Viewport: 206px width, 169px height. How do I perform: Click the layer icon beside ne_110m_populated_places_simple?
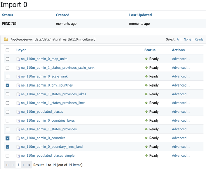18,156
